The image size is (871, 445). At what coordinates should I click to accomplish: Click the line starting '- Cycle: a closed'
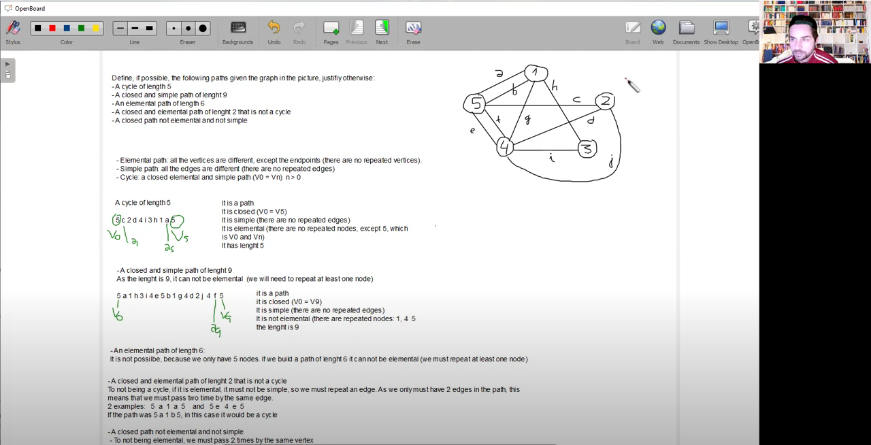(208, 178)
